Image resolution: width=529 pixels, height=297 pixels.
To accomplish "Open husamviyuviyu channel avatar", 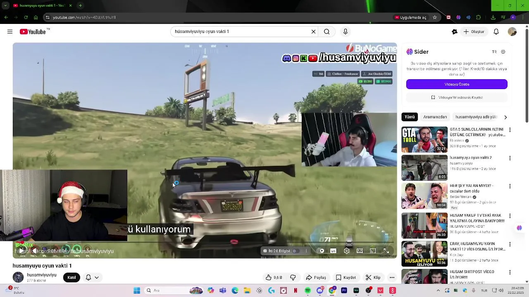I will (x=18, y=278).
